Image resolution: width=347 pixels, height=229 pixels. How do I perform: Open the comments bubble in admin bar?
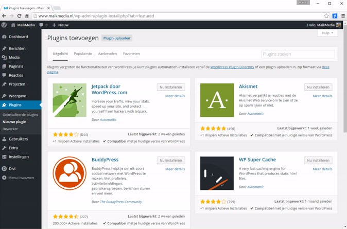(41, 25)
